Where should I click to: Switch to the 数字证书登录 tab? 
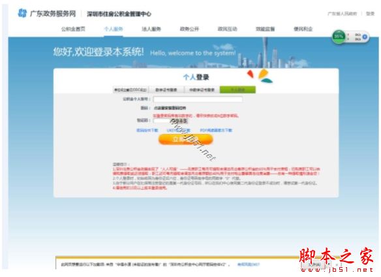click(166, 90)
